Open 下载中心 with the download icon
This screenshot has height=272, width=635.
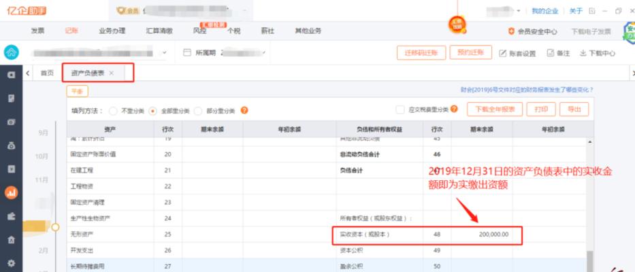tap(598, 53)
